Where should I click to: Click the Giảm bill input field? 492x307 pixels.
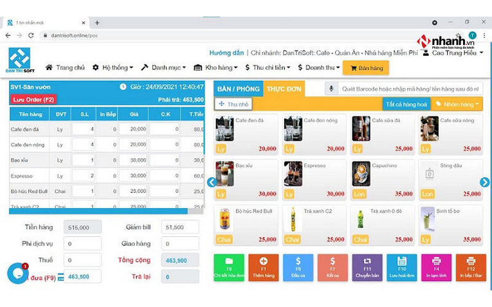coord(180,227)
